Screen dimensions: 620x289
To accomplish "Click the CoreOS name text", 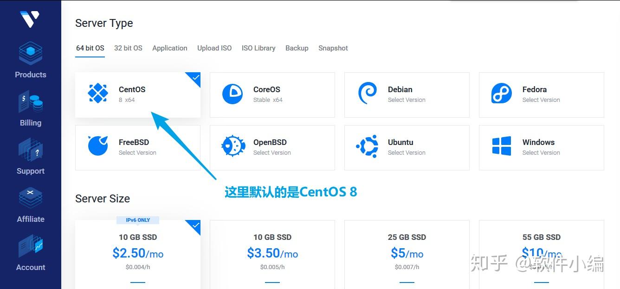I will click(x=267, y=89).
